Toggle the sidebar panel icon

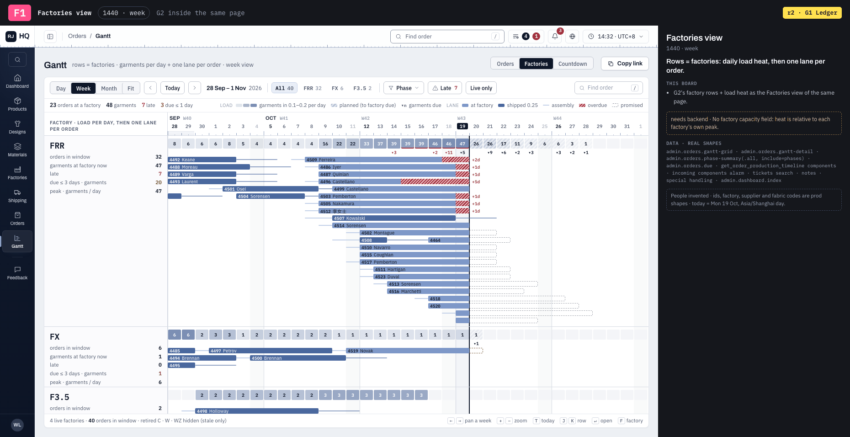50,36
